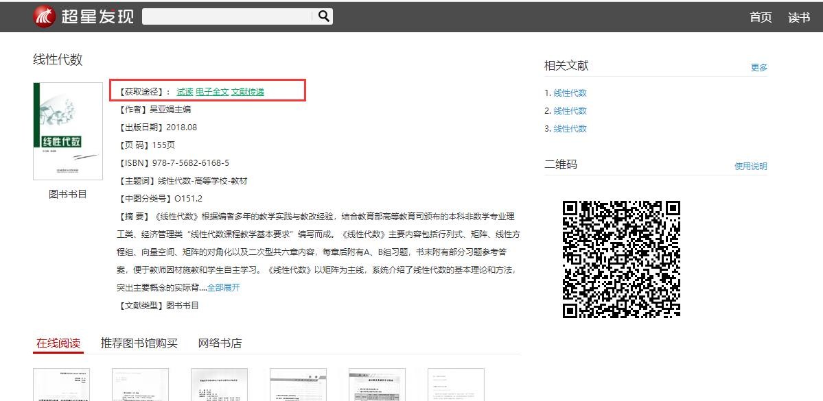Select the 在线阅读 tab

(58, 343)
